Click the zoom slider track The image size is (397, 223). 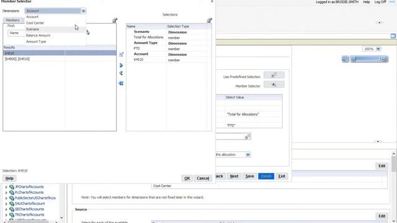(x=368, y=59)
